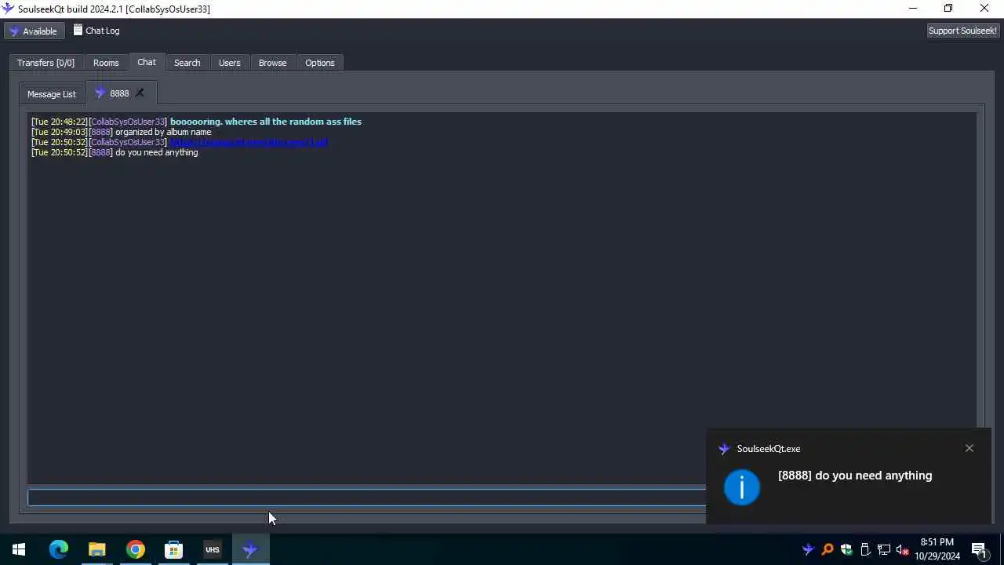Open Windows Security shield tray icon
This screenshot has width=1004, height=565.
pos(846,549)
